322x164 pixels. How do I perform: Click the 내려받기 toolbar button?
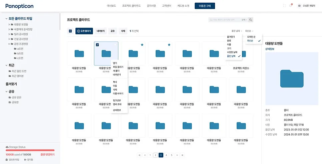tap(101, 31)
